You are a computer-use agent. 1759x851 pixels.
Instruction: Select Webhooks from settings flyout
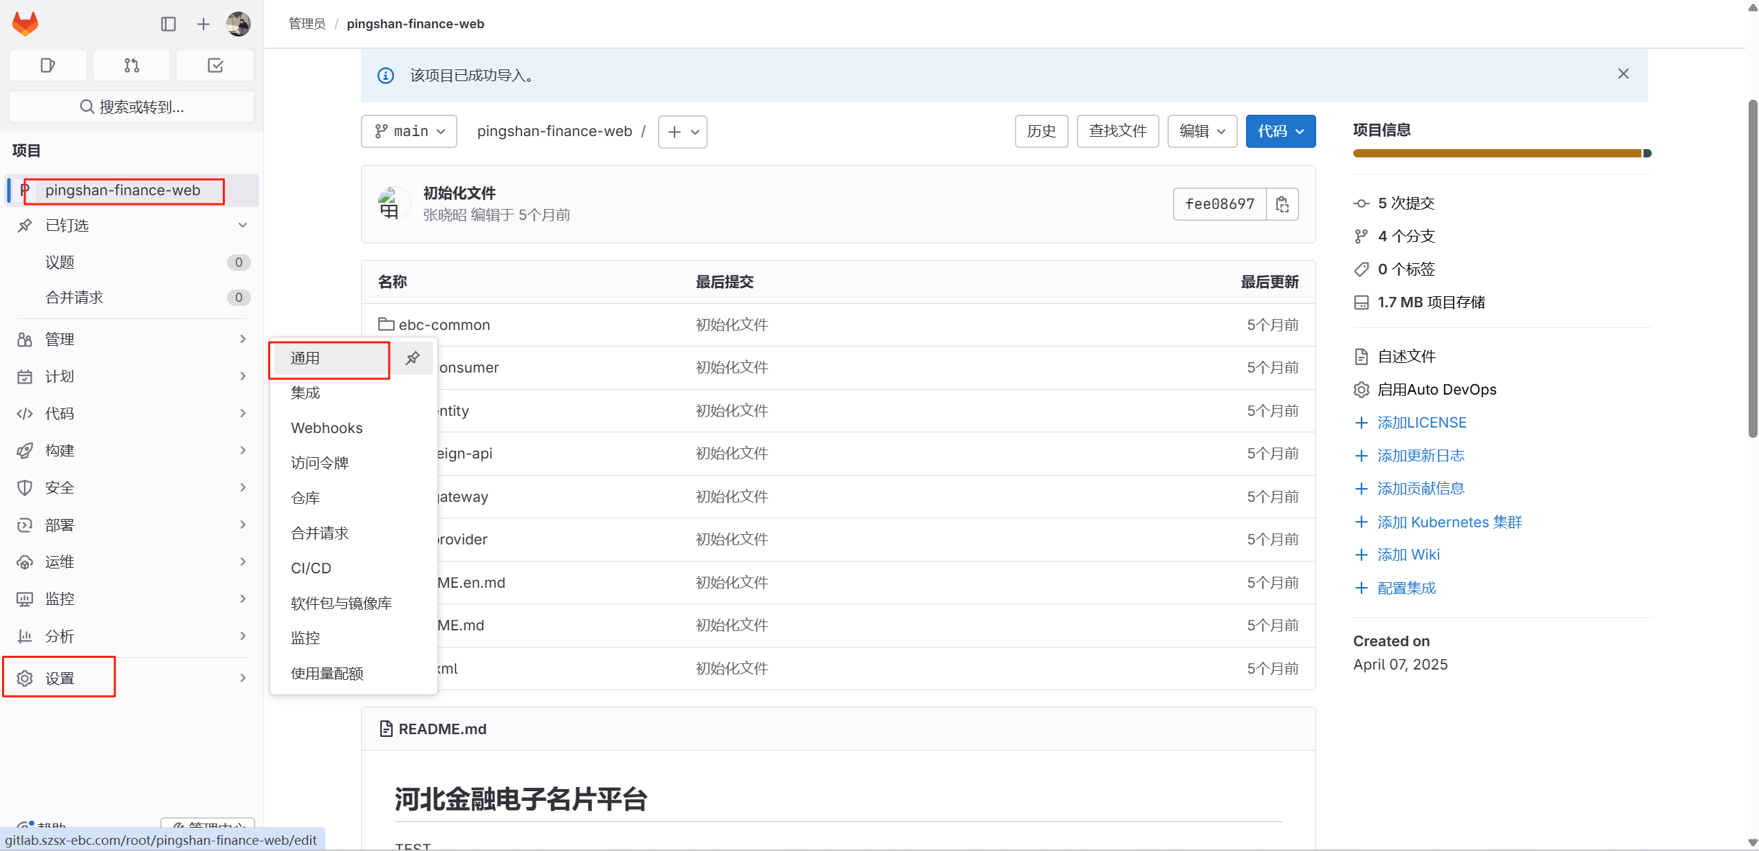click(x=327, y=428)
